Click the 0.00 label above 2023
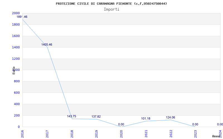223x139 pixels. (x=195, y=124)
